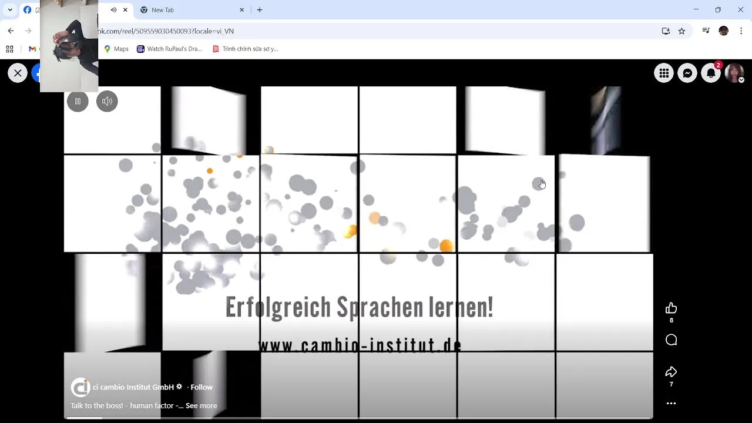Open Watch RuPaul's Dra... bookmark
This screenshot has height=423, width=752.
point(169,49)
